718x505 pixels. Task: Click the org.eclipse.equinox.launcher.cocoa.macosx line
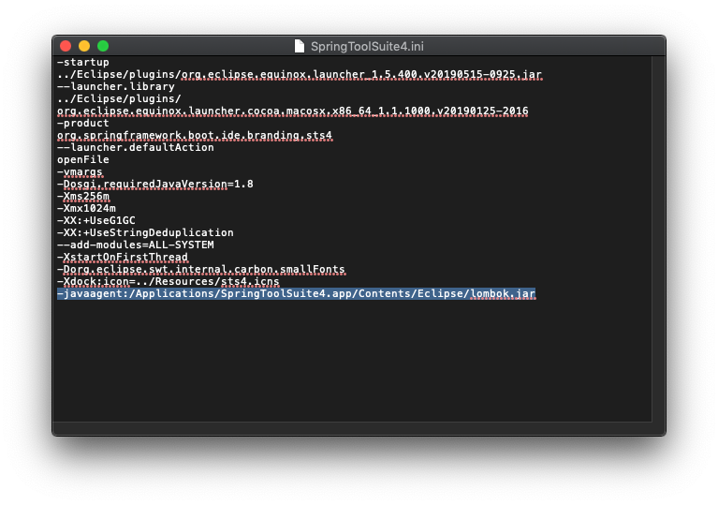(x=293, y=111)
